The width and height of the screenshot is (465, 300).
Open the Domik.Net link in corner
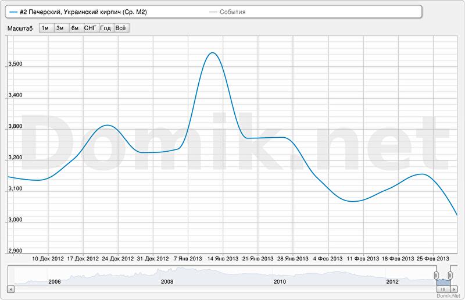pos(449,297)
